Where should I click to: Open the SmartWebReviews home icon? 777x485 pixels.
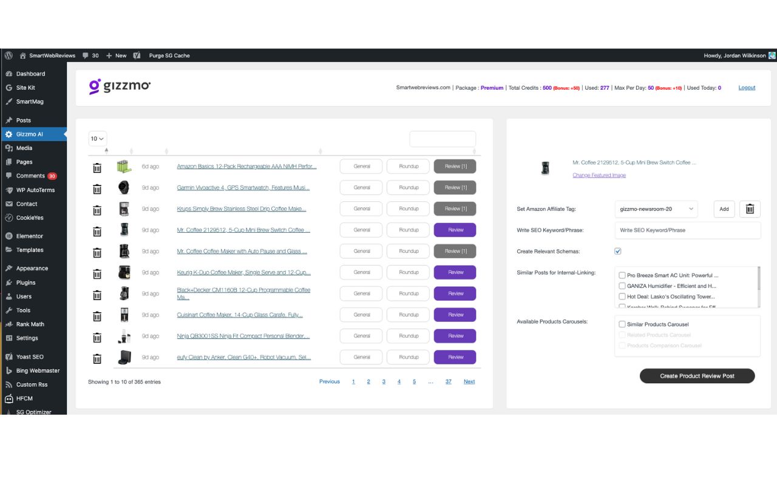click(x=23, y=55)
